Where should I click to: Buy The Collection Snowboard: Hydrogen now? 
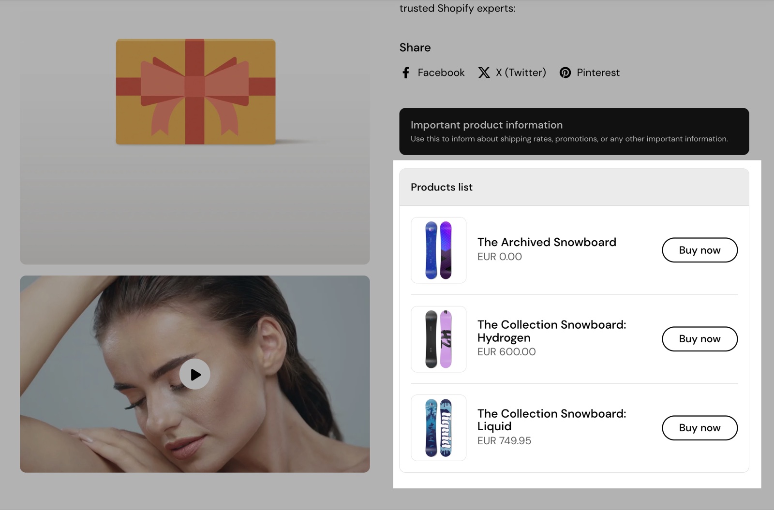click(700, 339)
